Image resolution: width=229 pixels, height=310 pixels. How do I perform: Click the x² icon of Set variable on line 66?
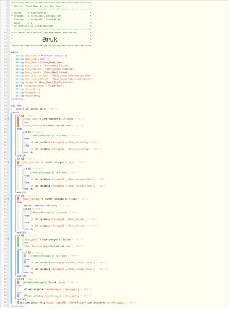(x=32, y=219)
